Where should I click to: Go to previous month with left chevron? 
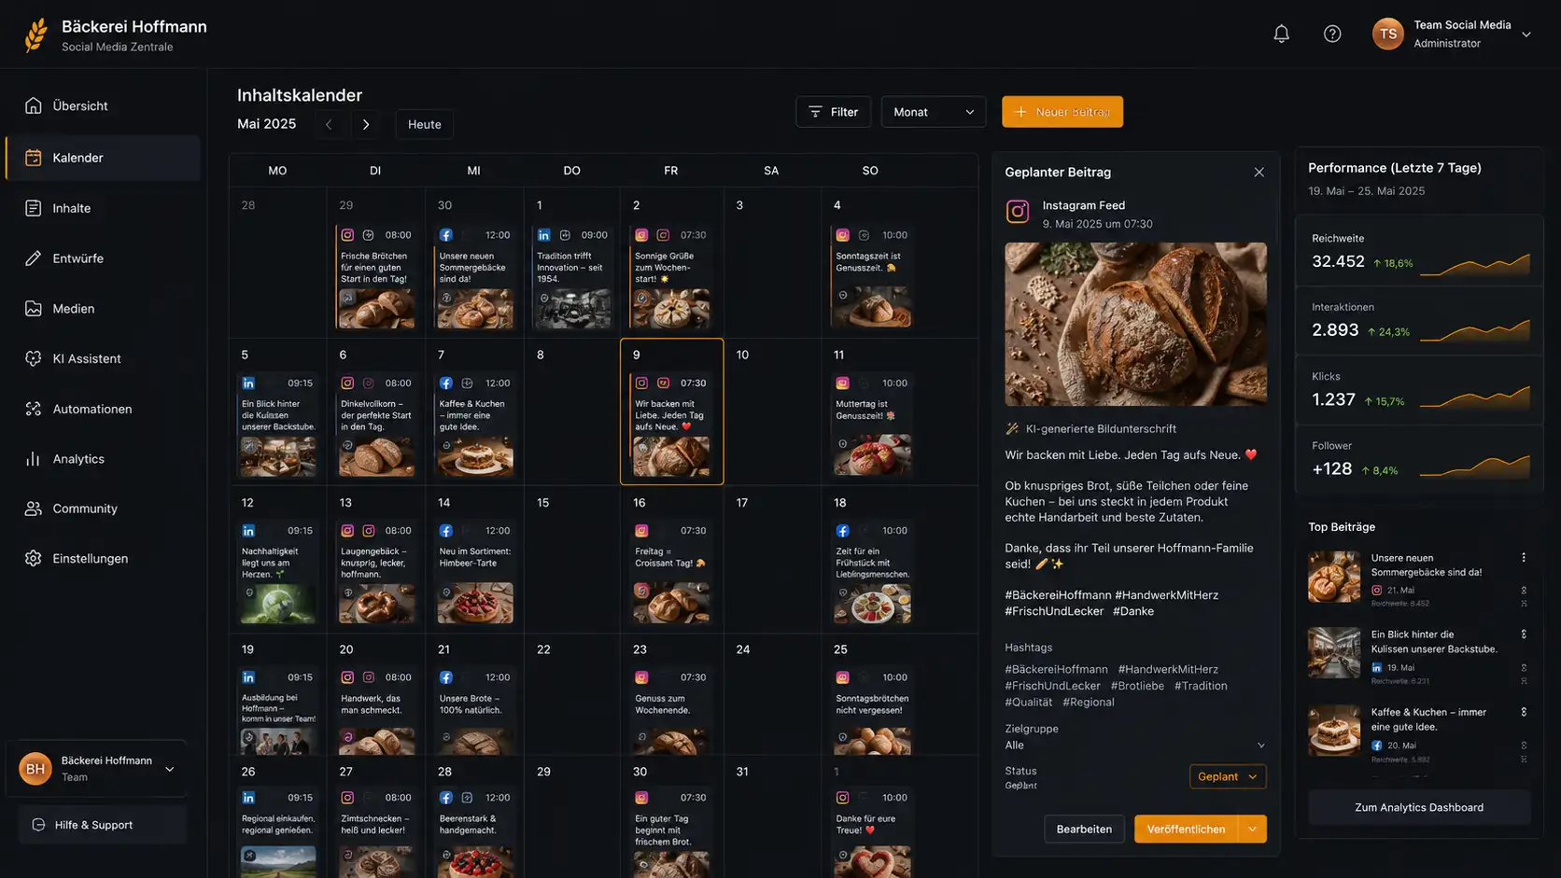pos(329,124)
